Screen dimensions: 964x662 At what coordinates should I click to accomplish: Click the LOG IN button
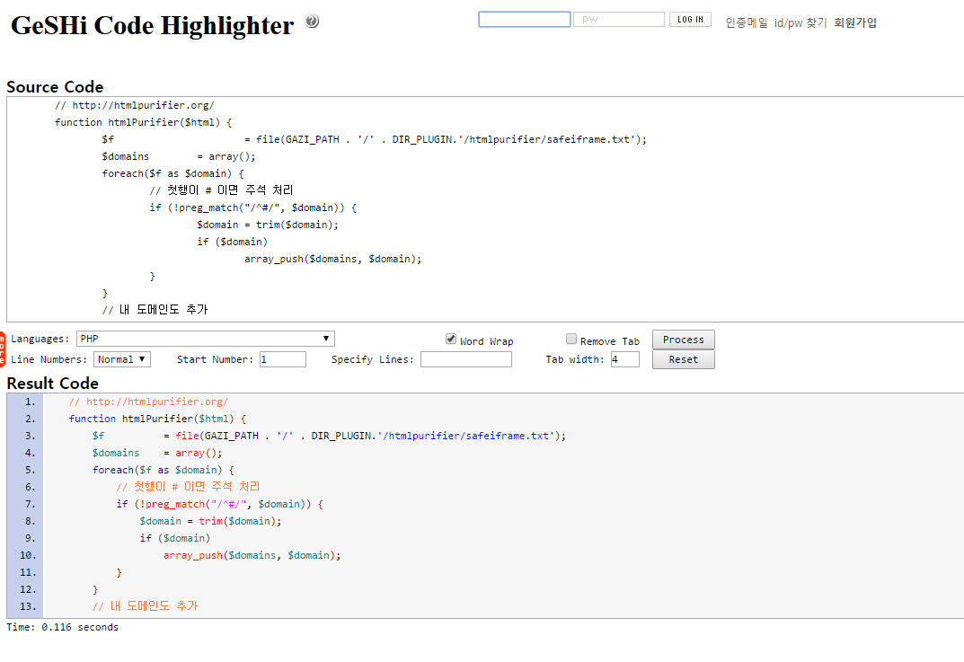[x=690, y=20]
